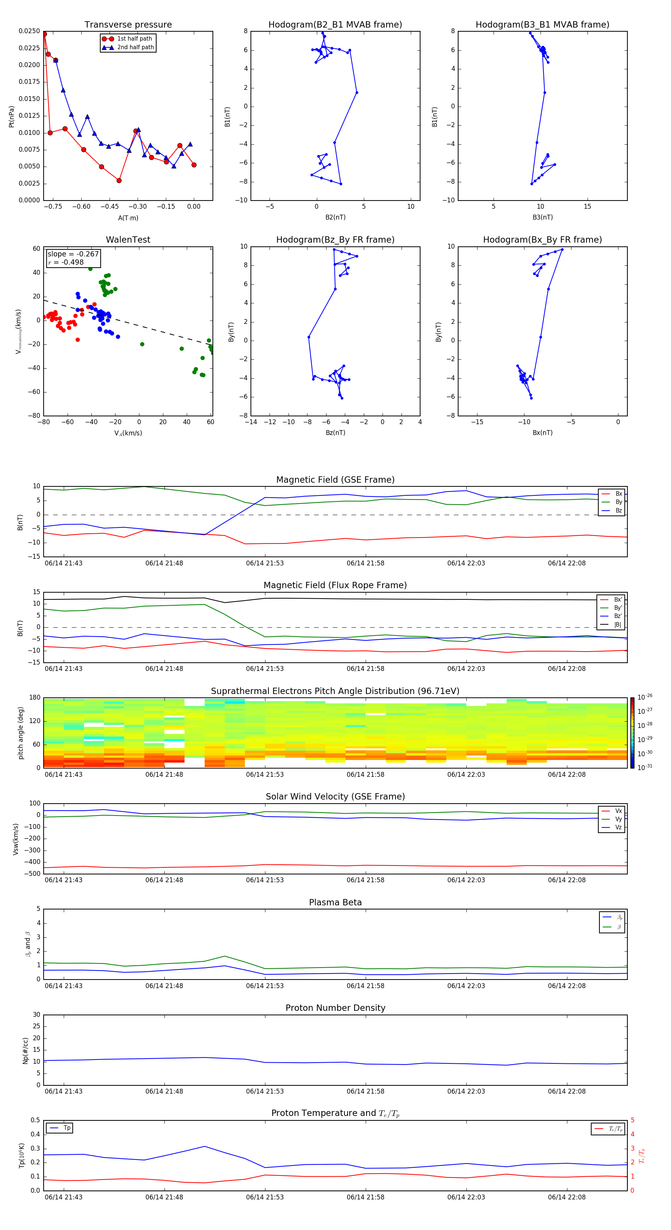Image resolution: width=671 pixels, height=1230 pixels.
Task: Click the Pt data point at 0.0250 nPa
Action: [44, 34]
